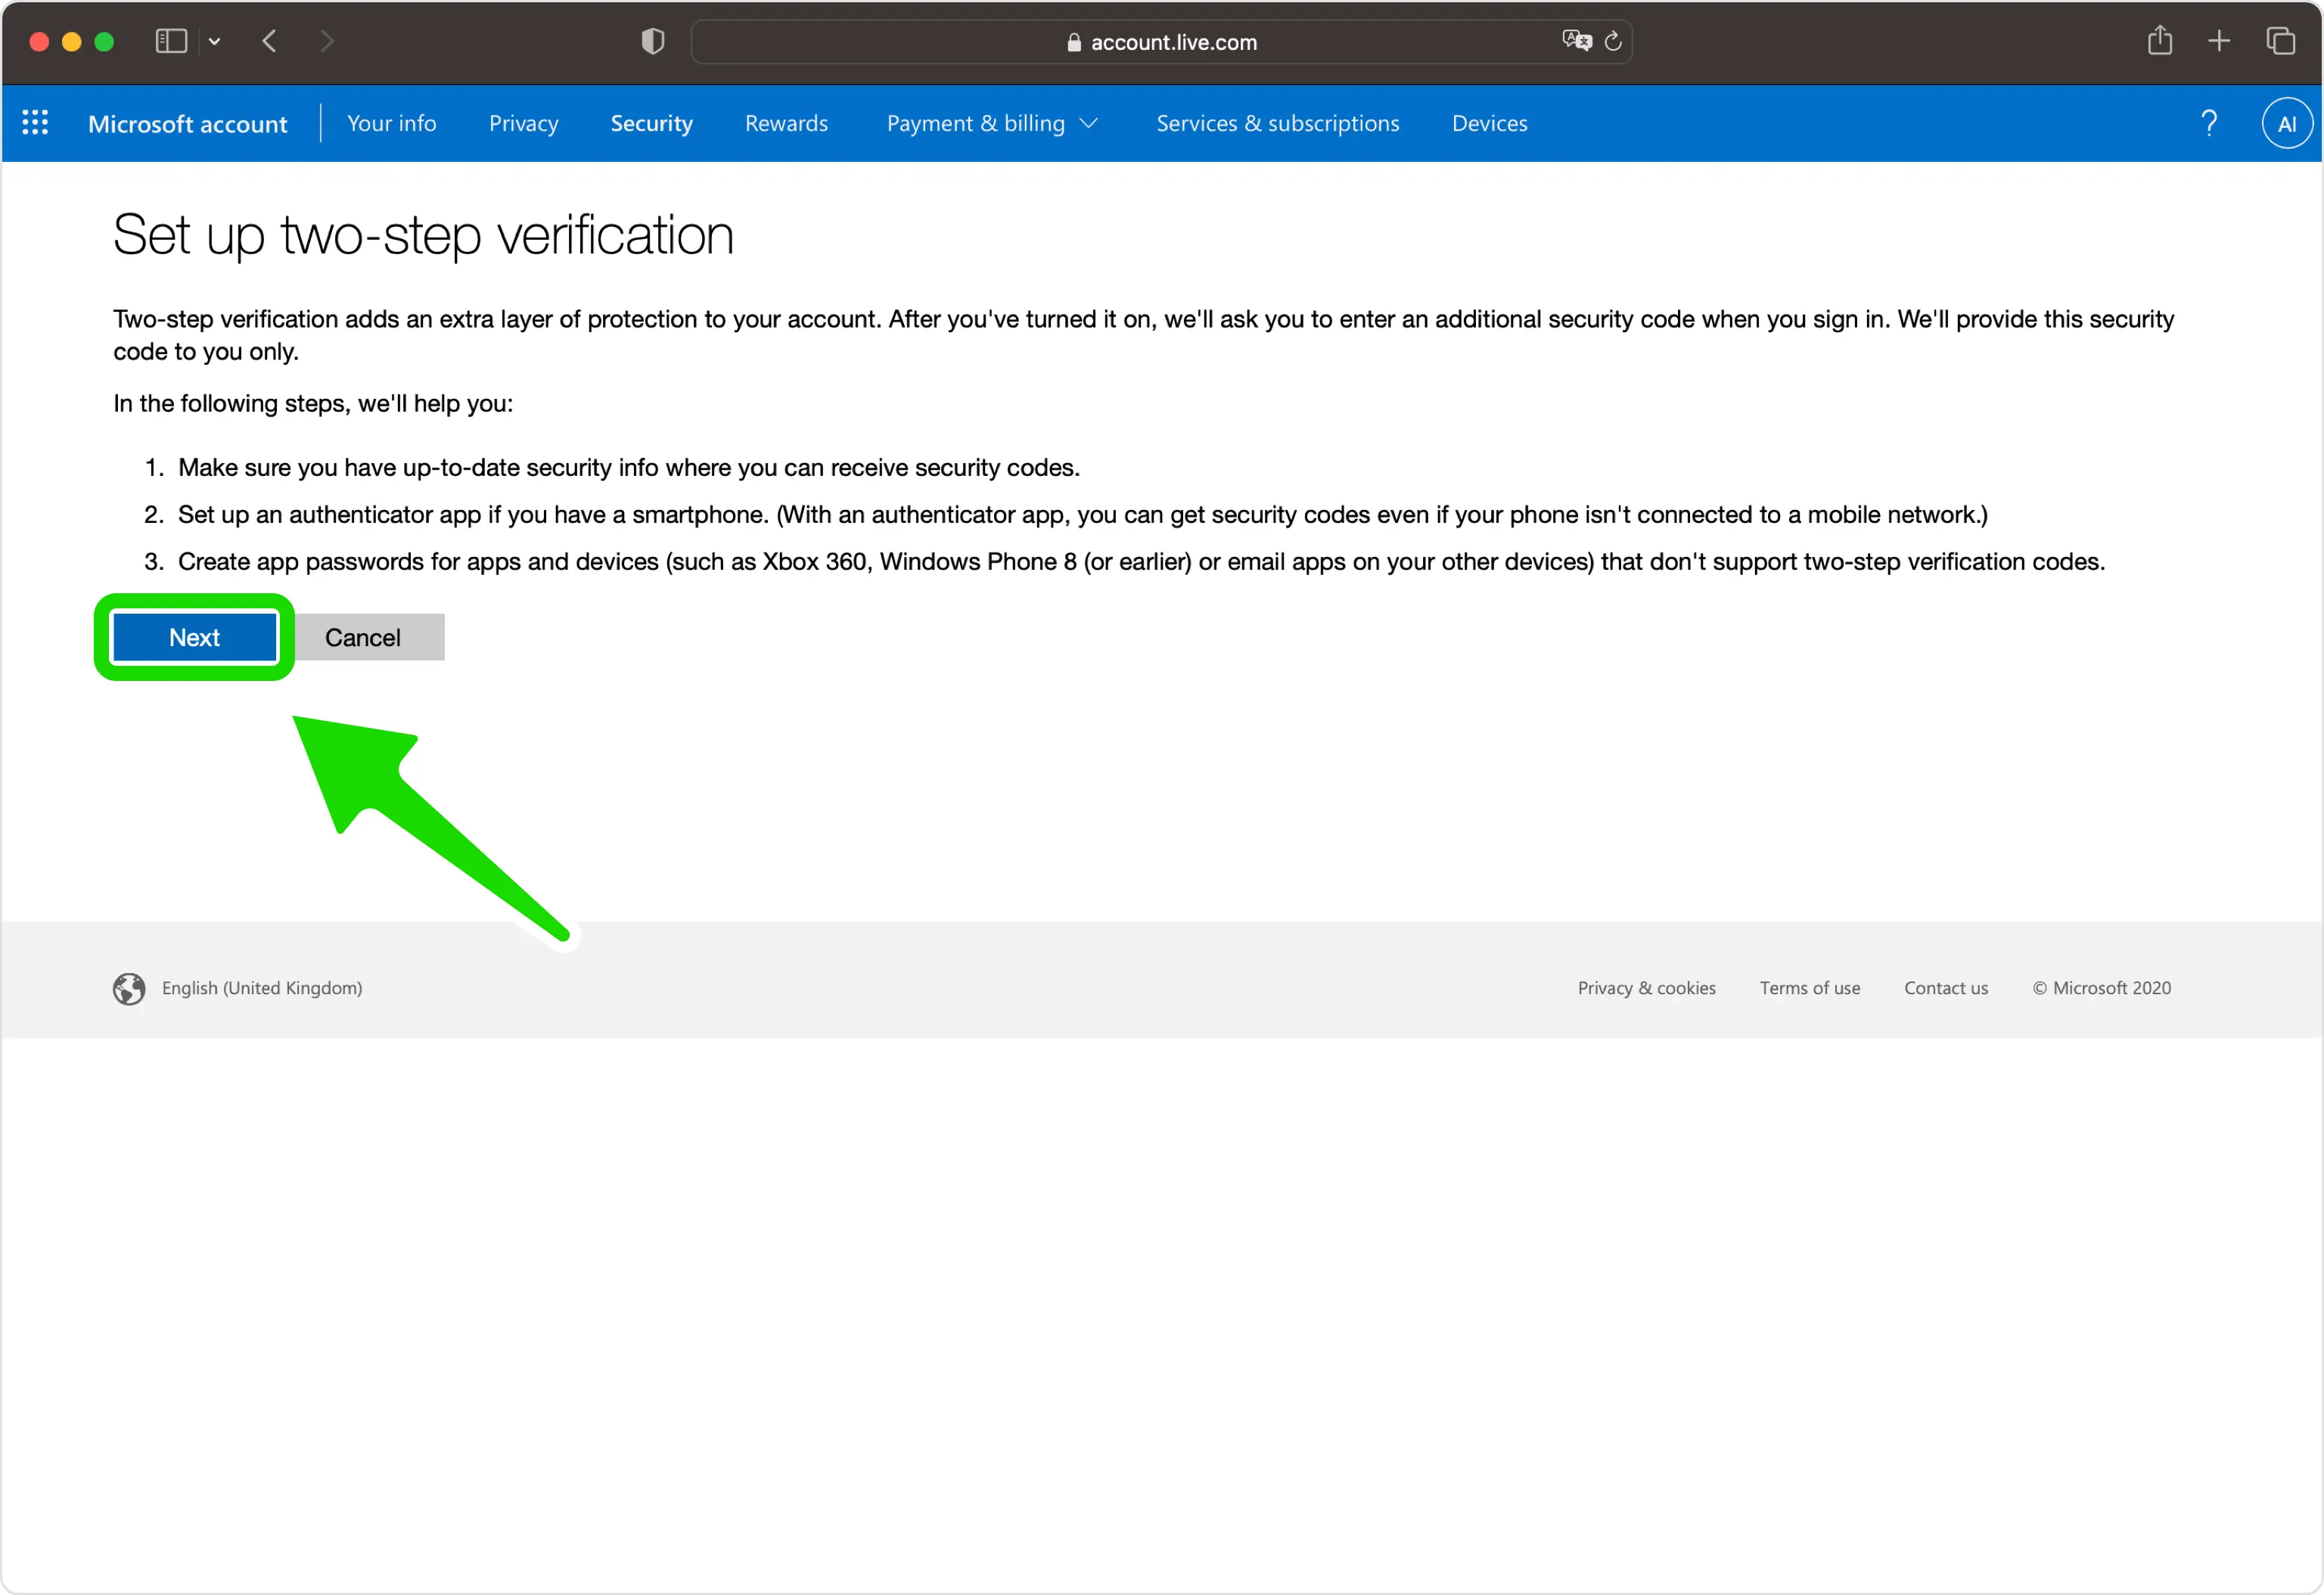Click Terms of use footer link
Screen dimensions: 2324x1595
point(1810,987)
